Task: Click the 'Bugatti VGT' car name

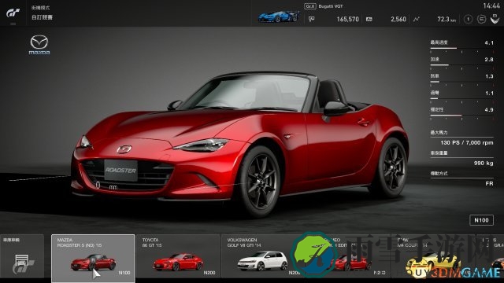Action: point(331,6)
